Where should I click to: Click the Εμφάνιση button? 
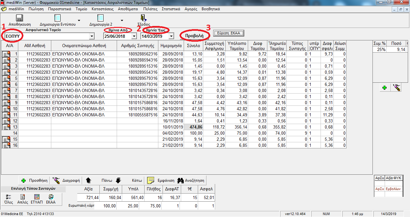point(161,180)
